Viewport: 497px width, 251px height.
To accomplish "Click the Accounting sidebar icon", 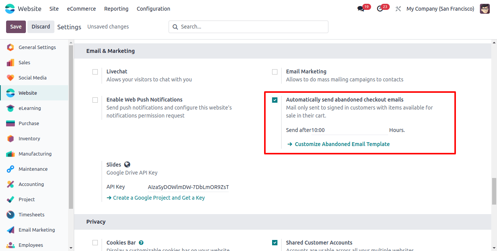I will [x=11, y=184].
